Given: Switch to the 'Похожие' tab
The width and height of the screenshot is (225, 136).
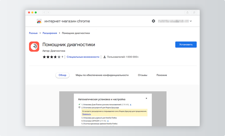Looking at the screenshot, I should pyautogui.click(x=162, y=75).
